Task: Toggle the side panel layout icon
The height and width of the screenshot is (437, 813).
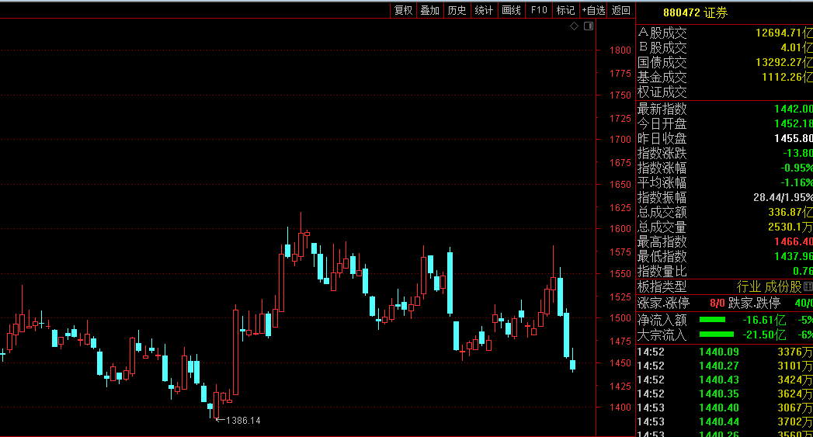Action: point(589,26)
